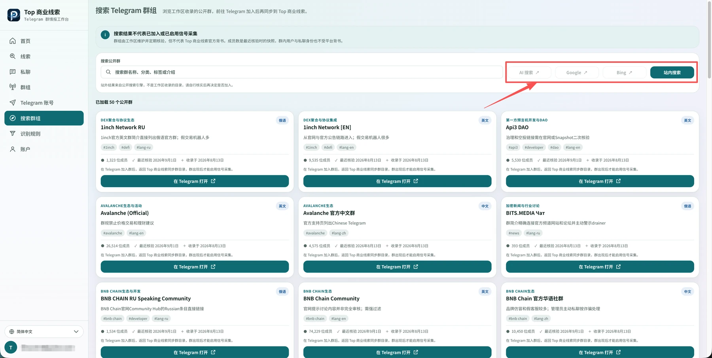The width and height of the screenshot is (712, 358).
Task: Click the Avalanche (Official) card title
Action: 125,213
